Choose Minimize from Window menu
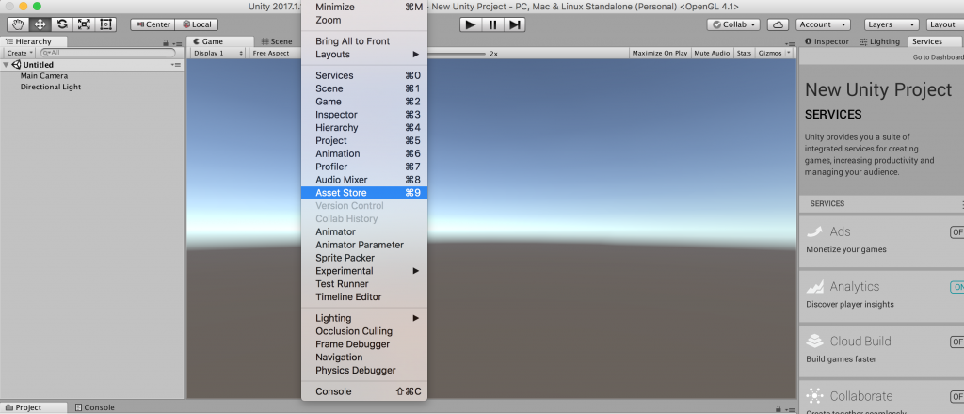 click(x=364, y=8)
